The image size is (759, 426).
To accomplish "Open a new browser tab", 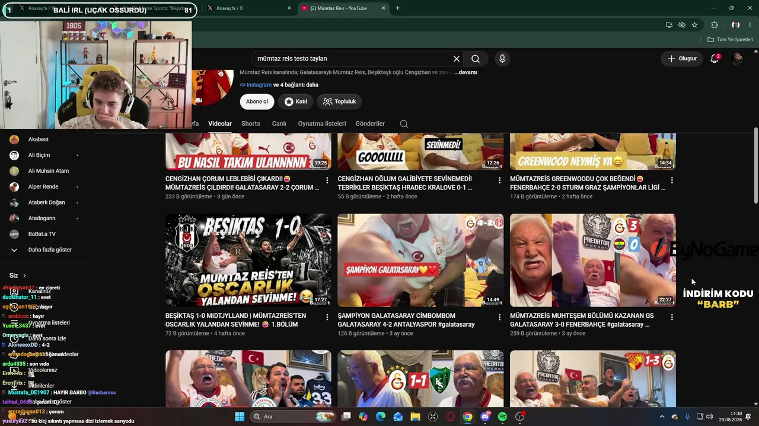I will (x=397, y=8).
